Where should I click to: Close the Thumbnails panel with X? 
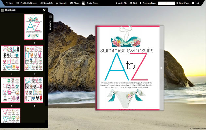coord(44,10)
